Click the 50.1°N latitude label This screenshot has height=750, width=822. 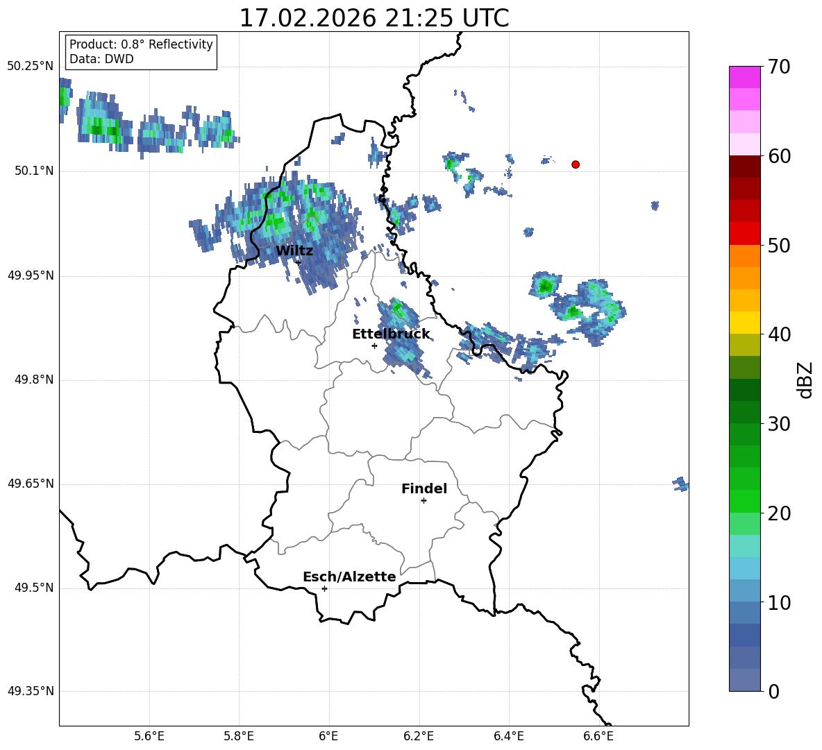tap(34, 171)
